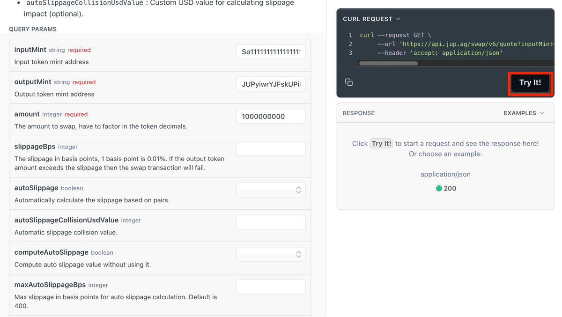Select the application/json example
This screenshot has width=562, height=317.
pyautogui.click(x=445, y=174)
